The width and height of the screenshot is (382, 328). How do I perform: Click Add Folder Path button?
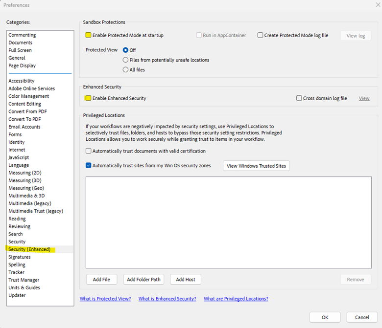pos(143,280)
